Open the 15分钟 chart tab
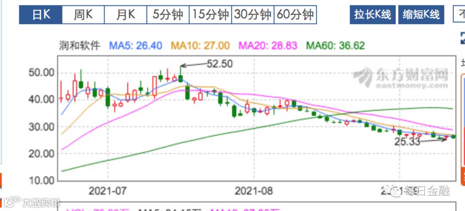Image resolution: width=465 pixels, height=211 pixels. pos(211,15)
